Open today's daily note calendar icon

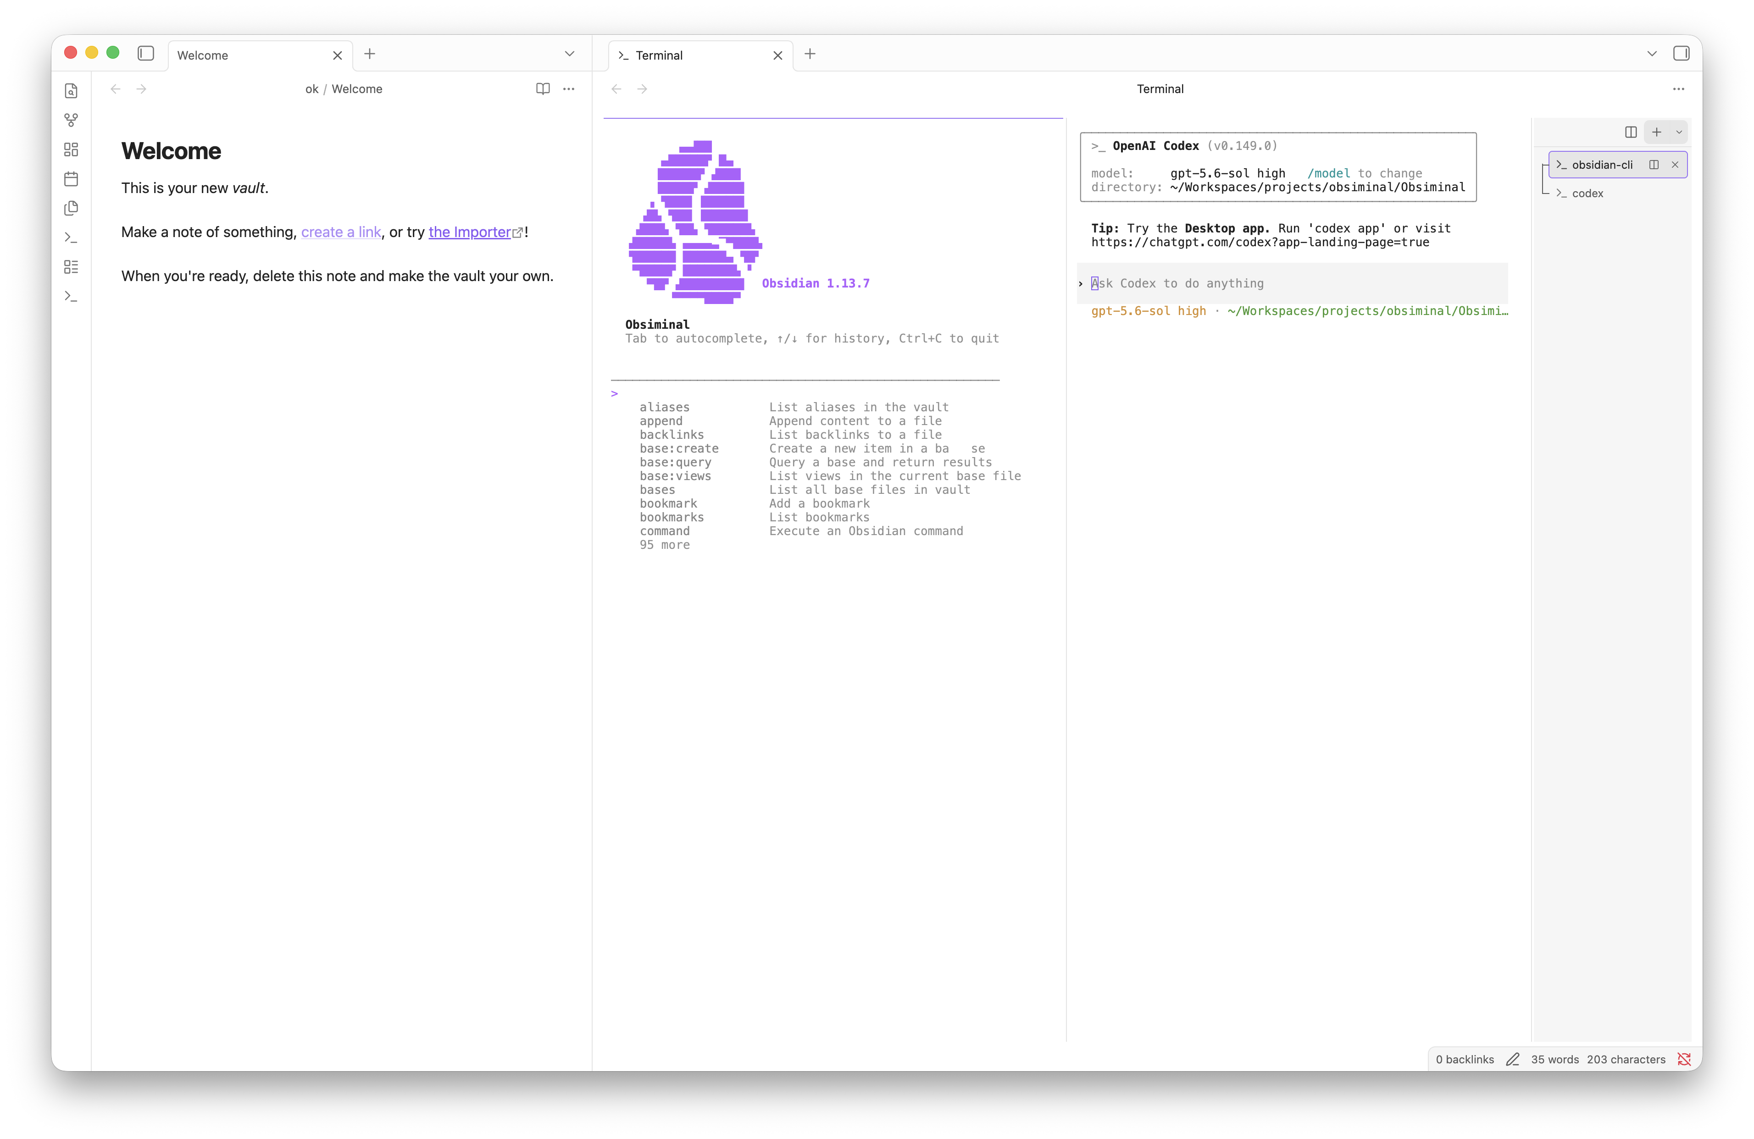pyautogui.click(x=71, y=179)
